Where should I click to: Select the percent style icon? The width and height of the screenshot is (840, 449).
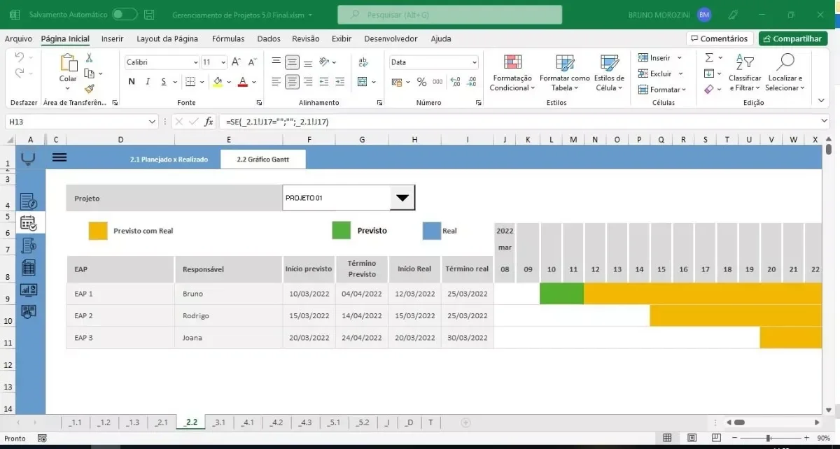click(421, 82)
